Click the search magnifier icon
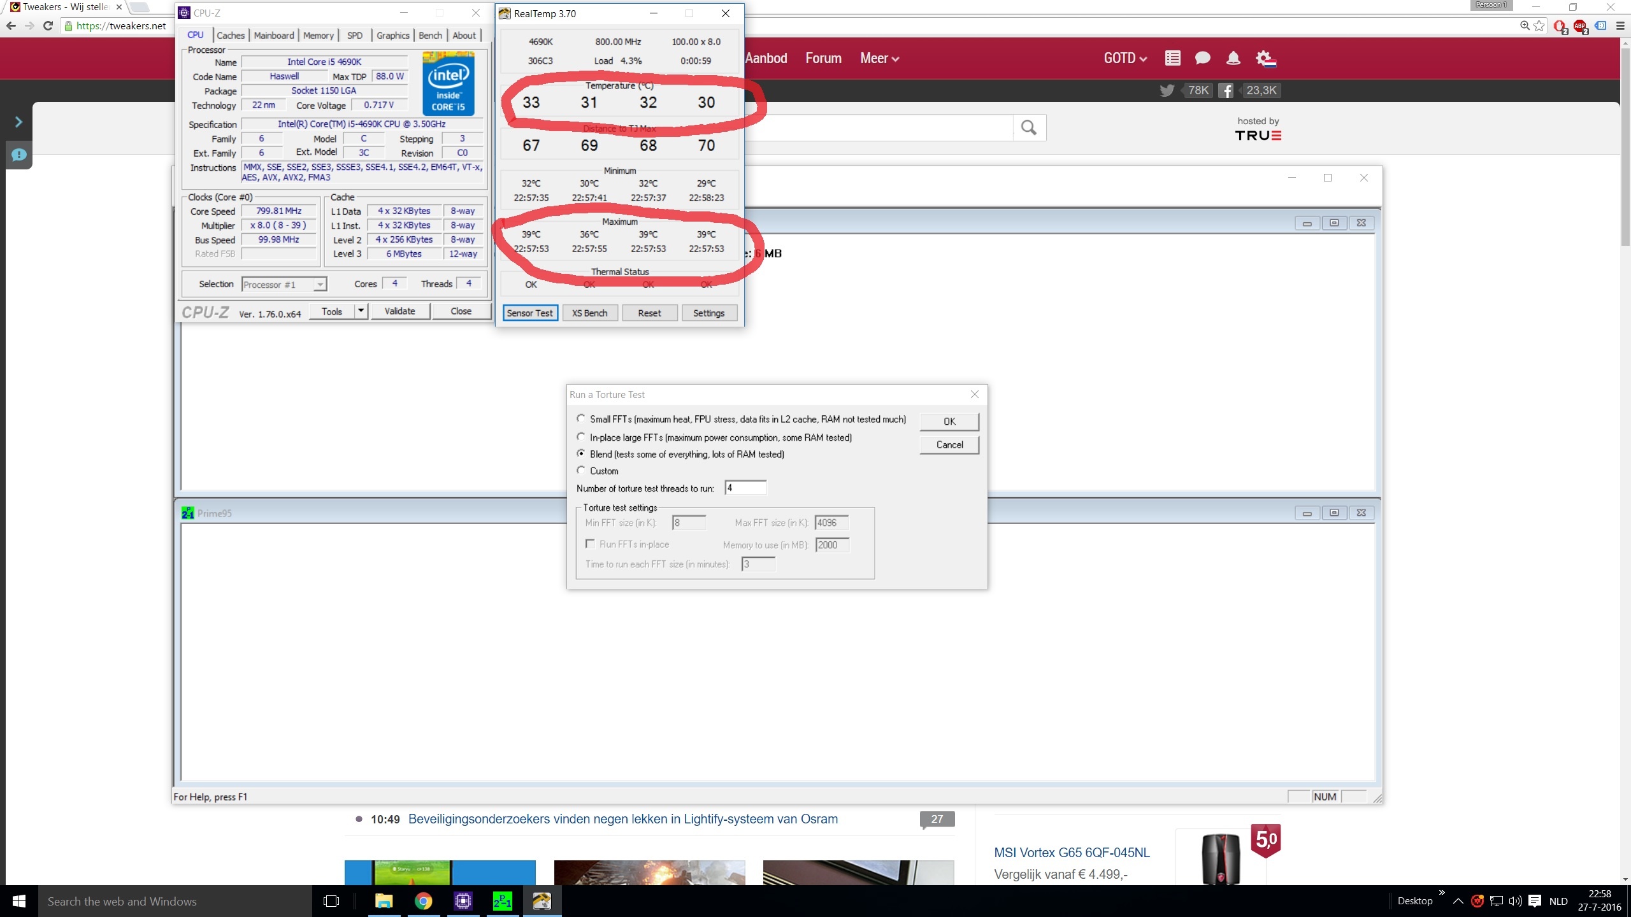 [x=1028, y=128]
